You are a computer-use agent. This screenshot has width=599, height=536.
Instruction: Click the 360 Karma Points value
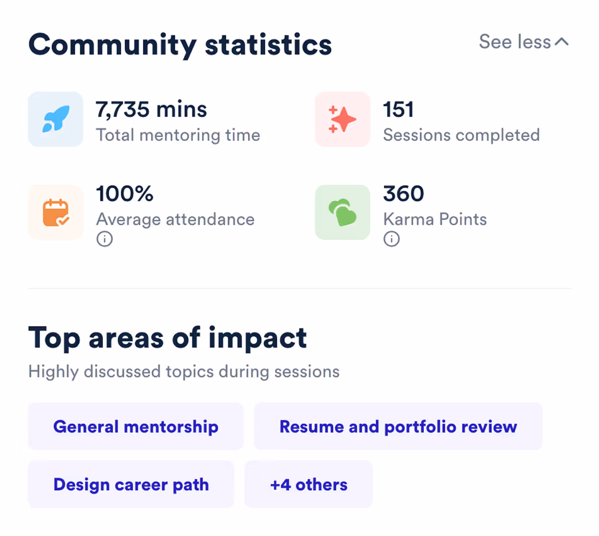[x=404, y=193]
